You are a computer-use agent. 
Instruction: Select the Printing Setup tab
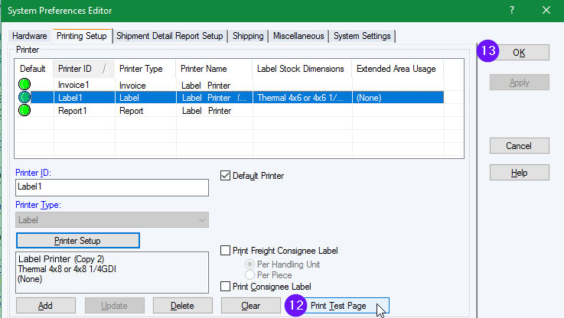coord(82,36)
